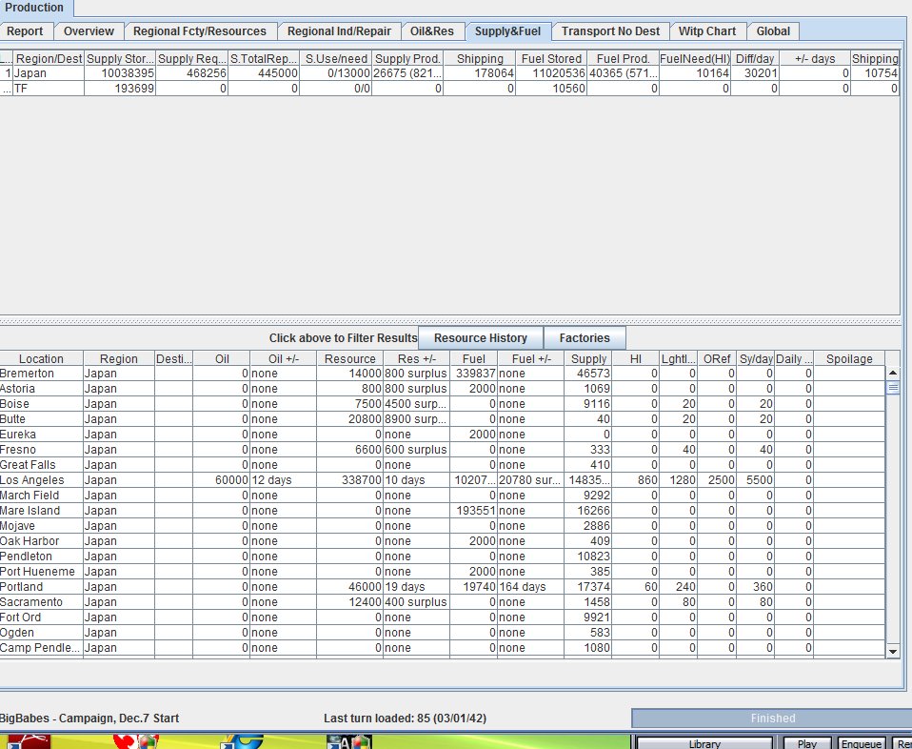The height and width of the screenshot is (749, 912).
Task: Click Enqueue button in media player window
Action: tap(861, 743)
